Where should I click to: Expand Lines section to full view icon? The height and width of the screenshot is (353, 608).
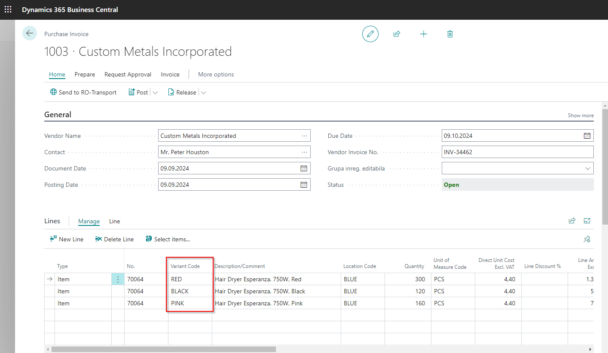pos(587,221)
